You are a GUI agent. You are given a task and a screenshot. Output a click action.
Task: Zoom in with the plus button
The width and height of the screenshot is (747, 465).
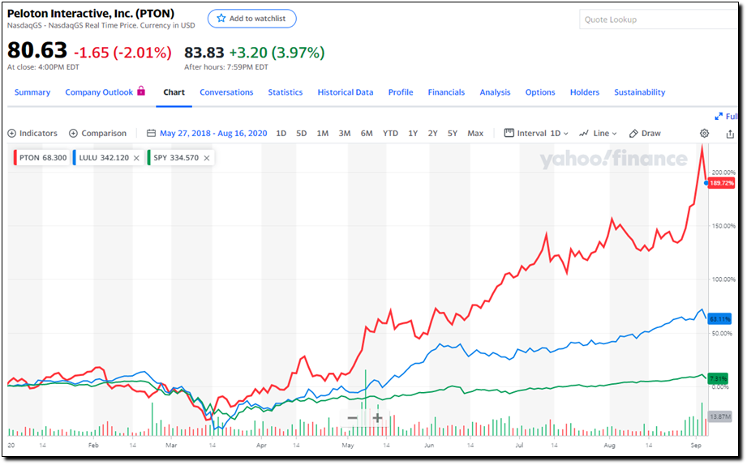point(377,418)
